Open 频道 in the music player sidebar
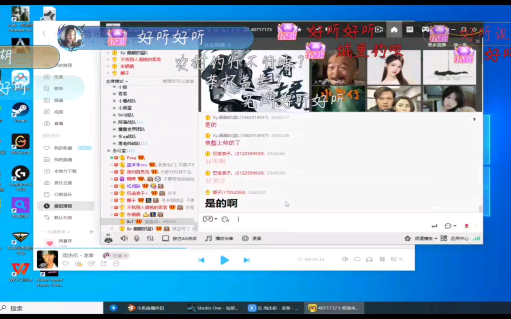The image size is (511, 319). click(59, 100)
